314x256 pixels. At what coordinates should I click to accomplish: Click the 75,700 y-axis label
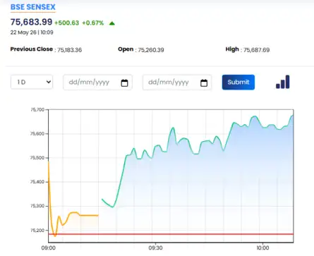tap(37, 110)
